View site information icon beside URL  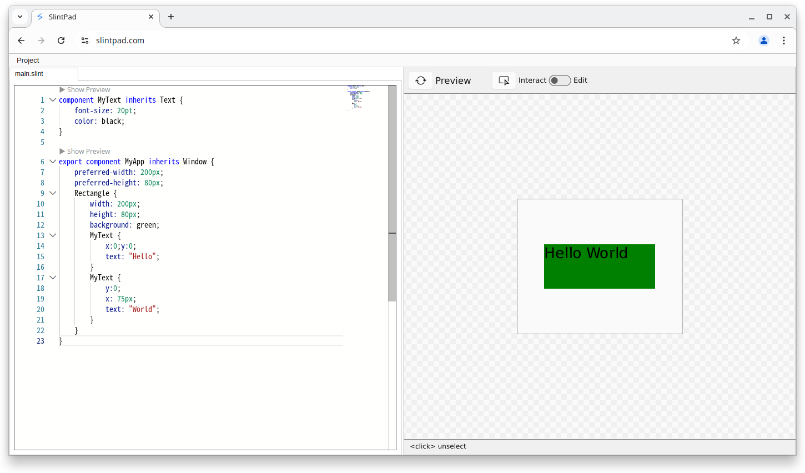tap(84, 41)
